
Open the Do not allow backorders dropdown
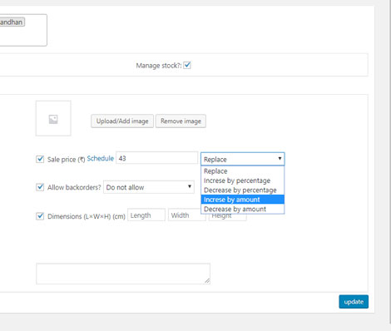click(x=149, y=187)
